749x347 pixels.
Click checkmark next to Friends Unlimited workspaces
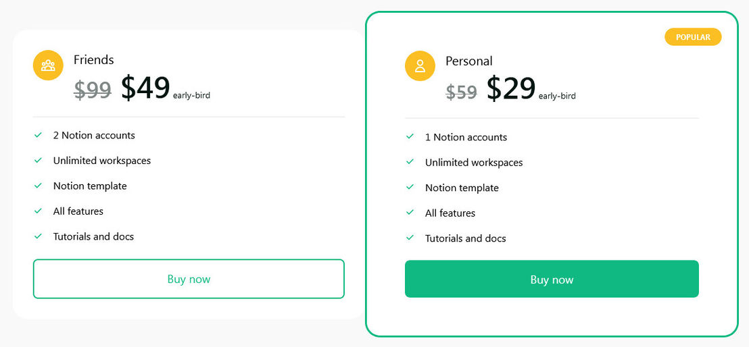(x=39, y=161)
